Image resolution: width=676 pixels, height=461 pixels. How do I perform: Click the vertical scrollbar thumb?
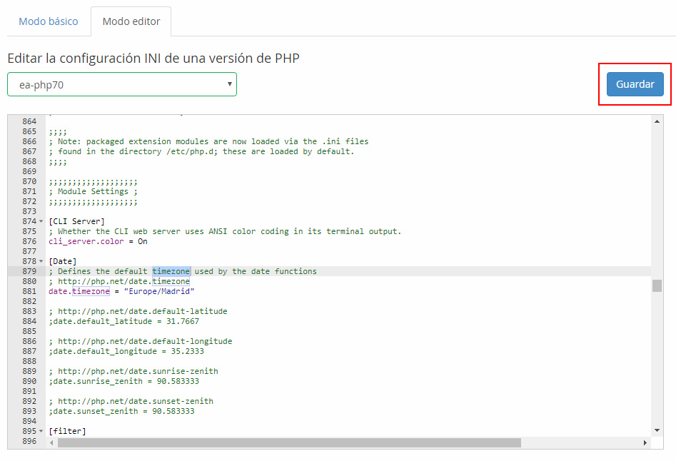point(657,285)
